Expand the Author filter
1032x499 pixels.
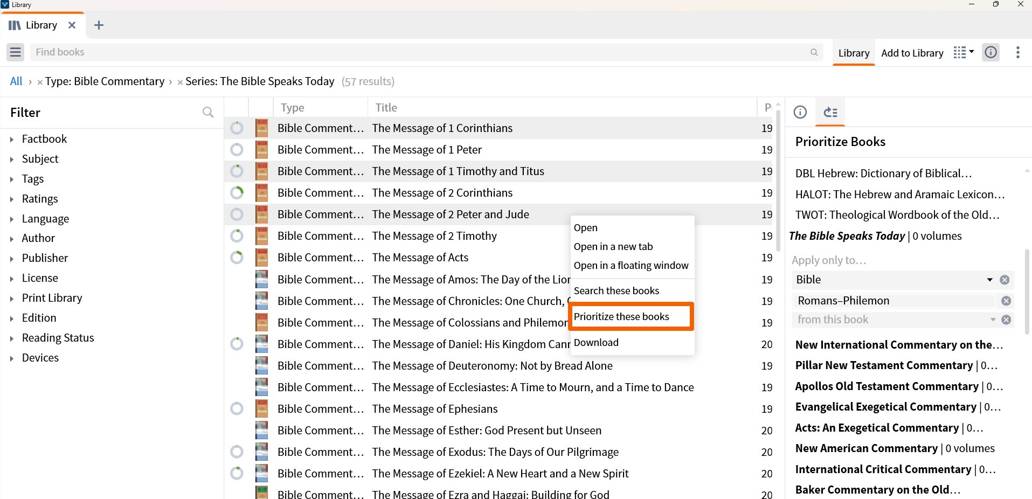point(12,239)
